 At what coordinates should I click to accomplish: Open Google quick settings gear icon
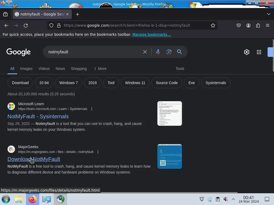click(x=246, y=52)
